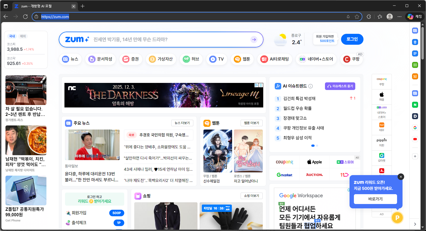Open the 허브 service icon

[x=191, y=59]
